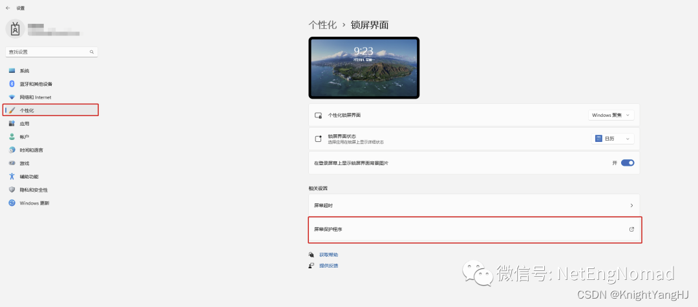Click the 个性化 paintbrush icon
Image resolution: width=698 pixels, height=307 pixels.
click(x=12, y=110)
